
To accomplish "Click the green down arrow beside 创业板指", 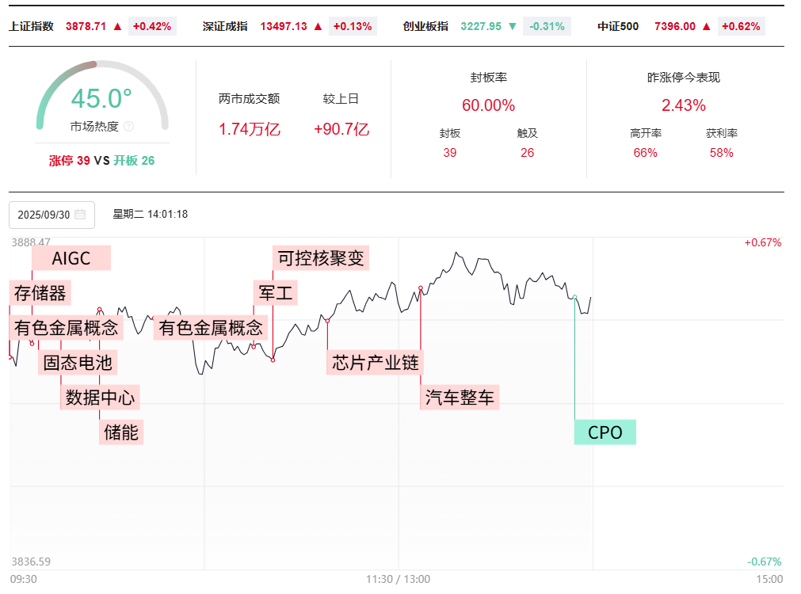I will pyautogui.click(x=513, y=26).
